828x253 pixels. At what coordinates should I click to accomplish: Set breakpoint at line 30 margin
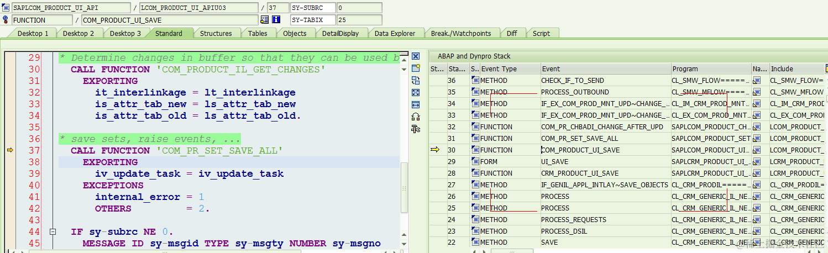(9, 70)
